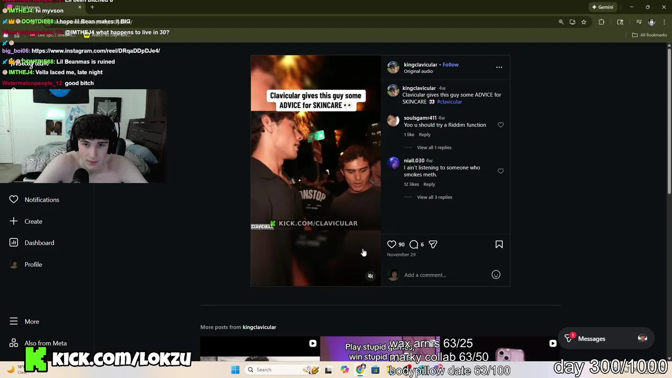Share the post with paper plane icon
The width and height of the screenshot is (672, 378).
433,244
